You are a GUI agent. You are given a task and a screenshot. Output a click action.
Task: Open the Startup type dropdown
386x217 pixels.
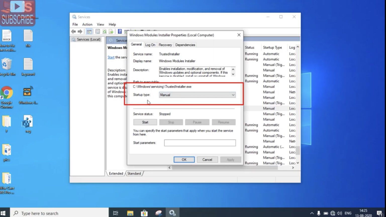point(233,95)
